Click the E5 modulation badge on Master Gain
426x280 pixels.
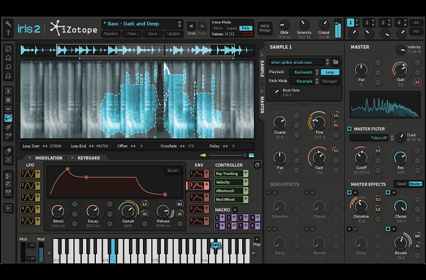coord(417,82)
